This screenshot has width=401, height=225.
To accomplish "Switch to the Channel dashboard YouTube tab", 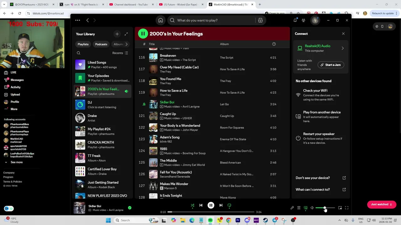I will [x=131, y=4].
